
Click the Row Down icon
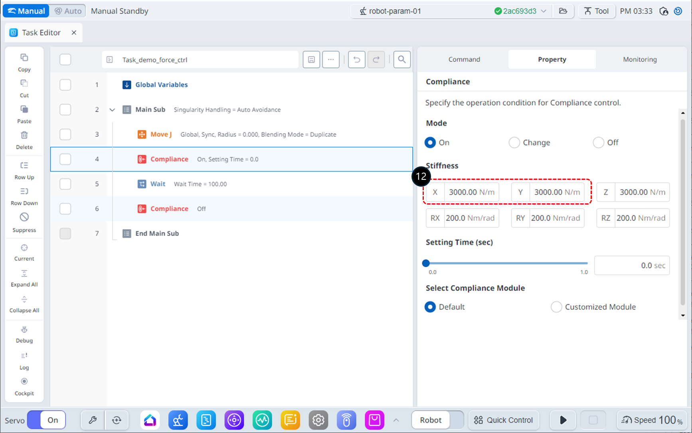[24, 191]
